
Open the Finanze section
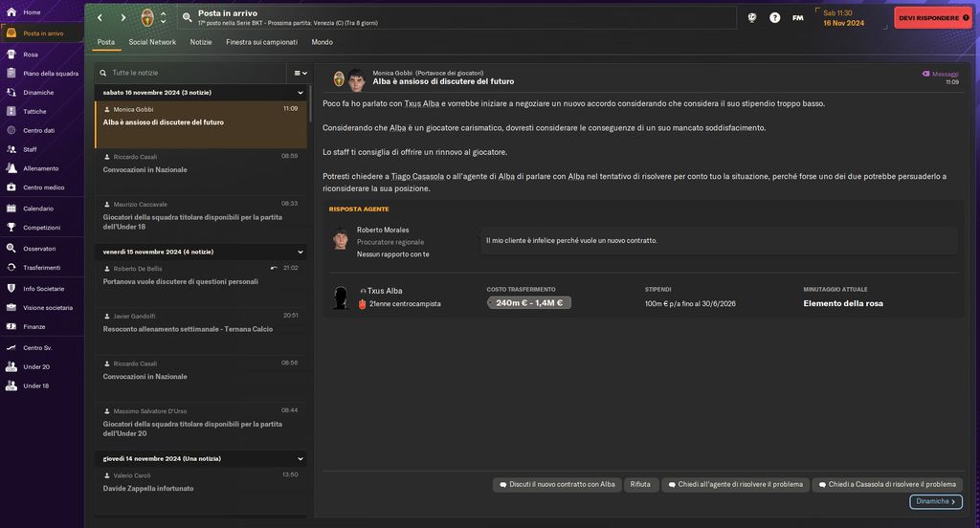point(34,327)
